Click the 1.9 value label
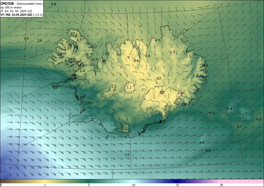Screen dimensions: 264x187 coord(79,40)
